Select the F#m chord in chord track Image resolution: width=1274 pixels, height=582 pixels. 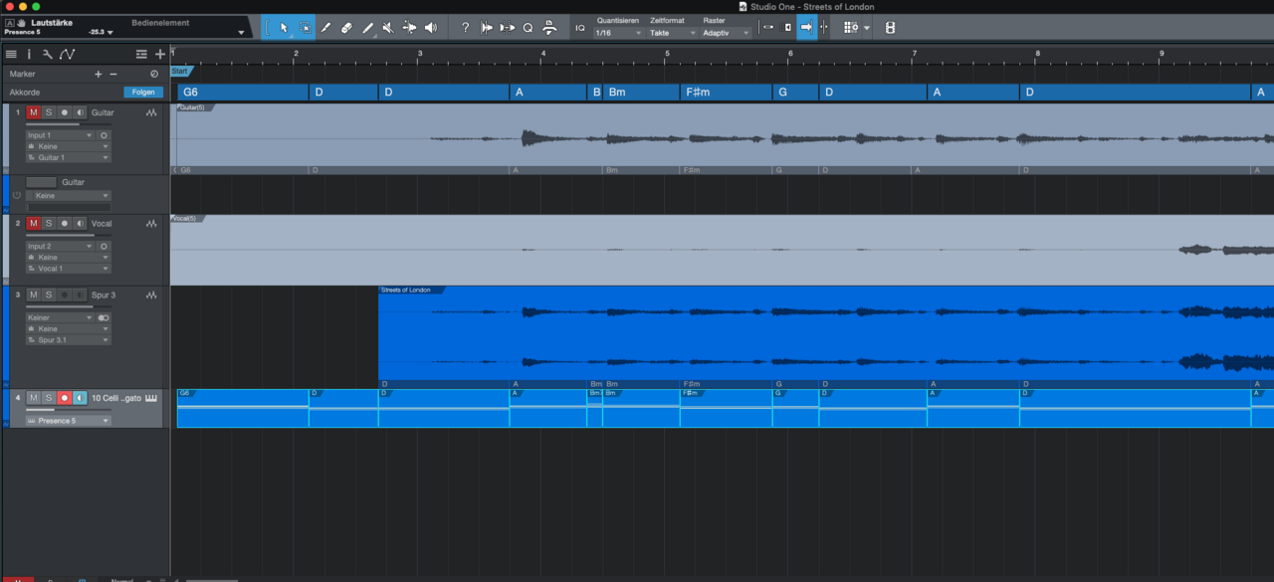pos(726,93)
